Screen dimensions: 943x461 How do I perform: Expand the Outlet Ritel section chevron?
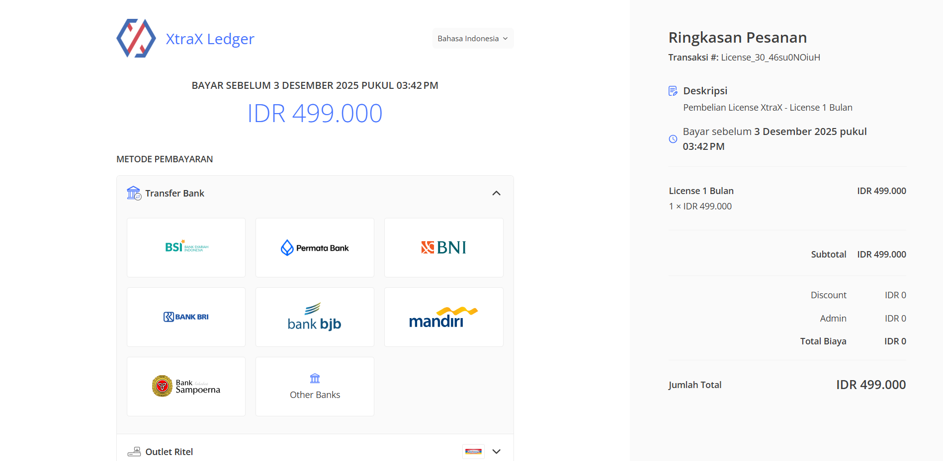[x=496, y=452]
